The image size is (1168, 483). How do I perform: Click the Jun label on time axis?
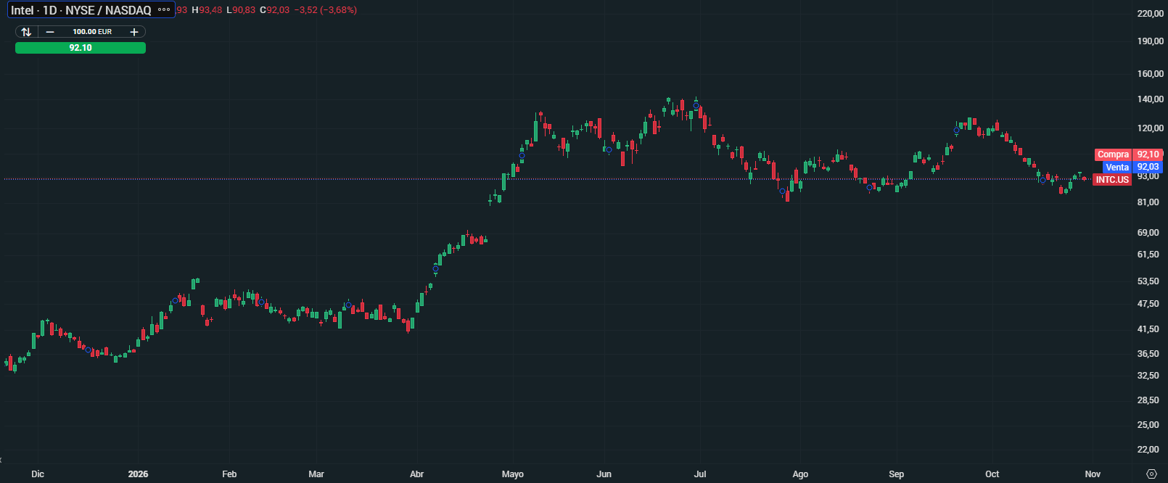(604, 474)
